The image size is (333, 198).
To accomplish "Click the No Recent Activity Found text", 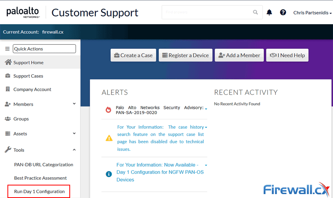I will click(x=237, y=104).
